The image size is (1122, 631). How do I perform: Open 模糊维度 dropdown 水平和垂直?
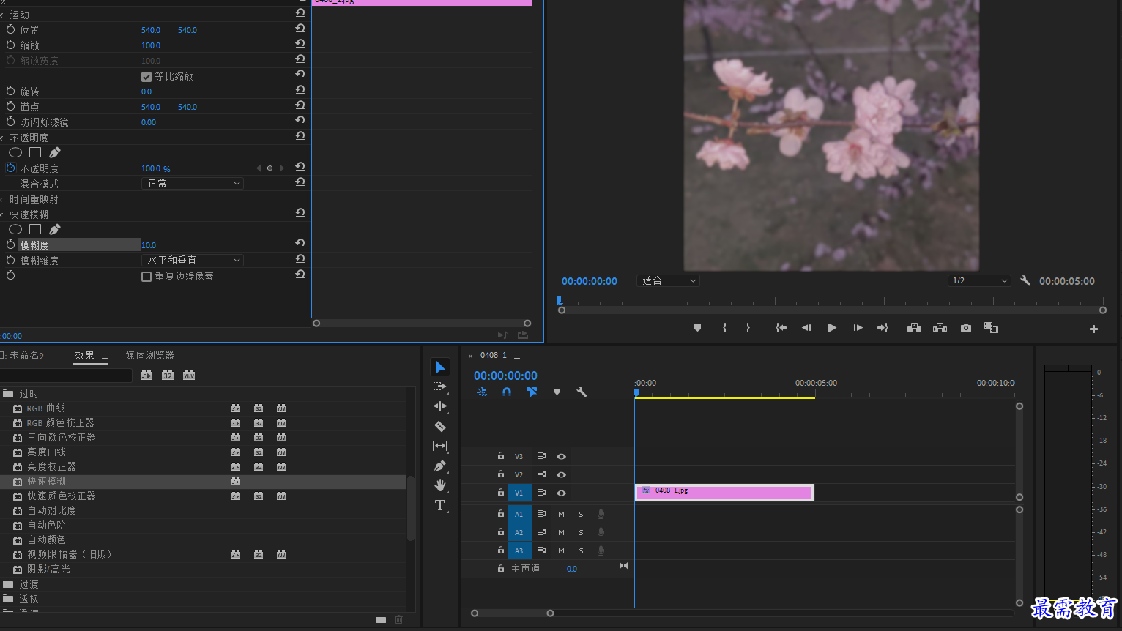pyautogui.click(x=192, y=260)
